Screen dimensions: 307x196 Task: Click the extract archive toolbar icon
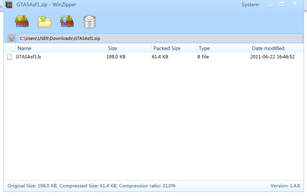(22, 21)
